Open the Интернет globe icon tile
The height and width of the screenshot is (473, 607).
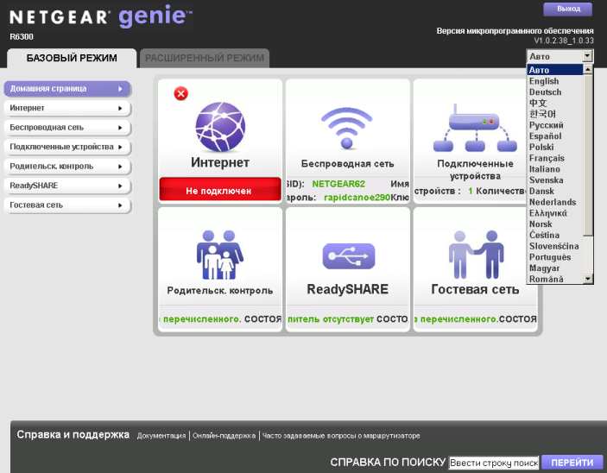click(220, 127)
